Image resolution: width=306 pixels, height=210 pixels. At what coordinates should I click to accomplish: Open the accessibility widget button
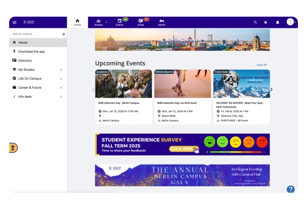[x=13, y=148]
